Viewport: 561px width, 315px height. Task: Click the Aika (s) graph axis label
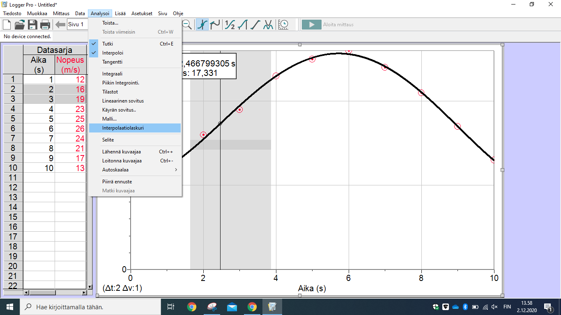[x=312, y=288]
